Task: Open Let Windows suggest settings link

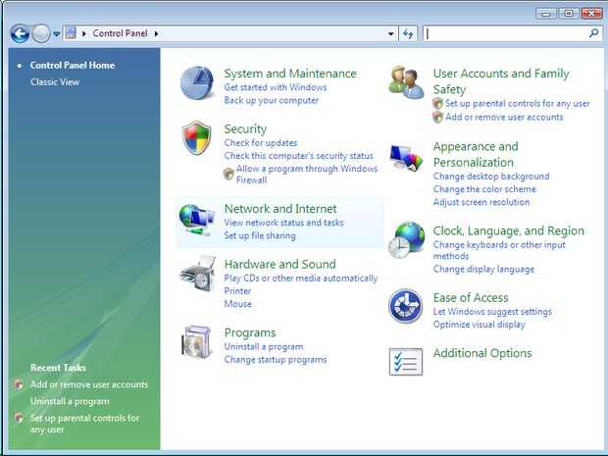Action: 492,312
